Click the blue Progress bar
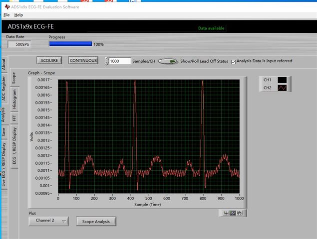 pyautogui.click(x=70, y=44)
